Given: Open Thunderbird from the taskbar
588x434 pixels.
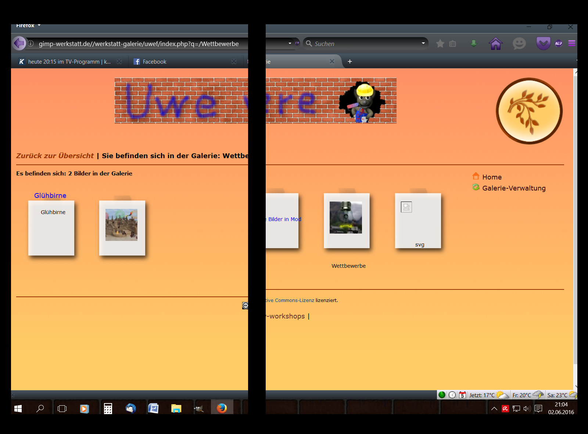Looking at the screenshot, I should pos(130,408).
